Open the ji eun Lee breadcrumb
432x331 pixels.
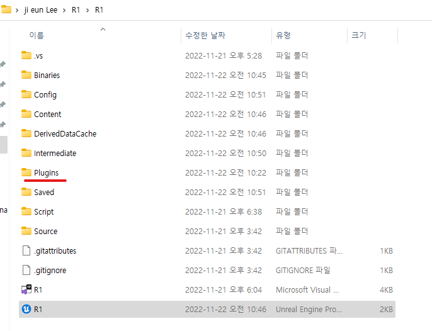41,10
